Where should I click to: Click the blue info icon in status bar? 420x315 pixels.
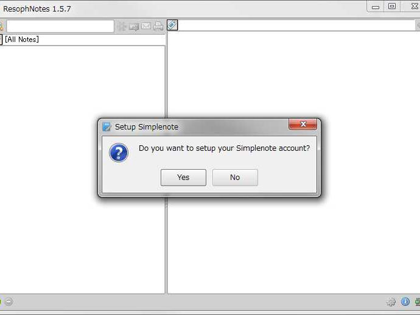(x=405, y=302)
